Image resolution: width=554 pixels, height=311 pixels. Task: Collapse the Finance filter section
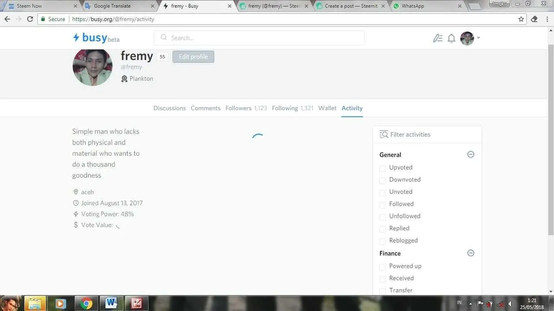pos(471,253)
